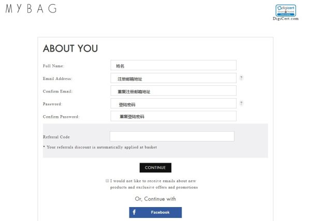The width and height of the screenshot is (310, 221).
Task: Submit the form with CONTINUE
Action: click(x=155, y=168)
